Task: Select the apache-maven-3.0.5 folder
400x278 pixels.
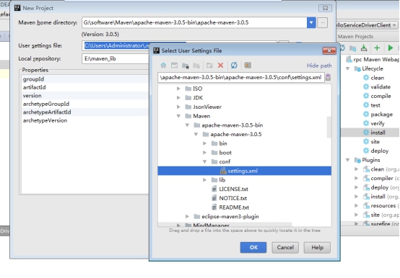Action: tap(235, 134)
